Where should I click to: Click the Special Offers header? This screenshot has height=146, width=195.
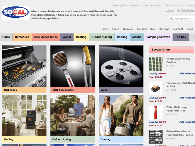coord(171,50)
